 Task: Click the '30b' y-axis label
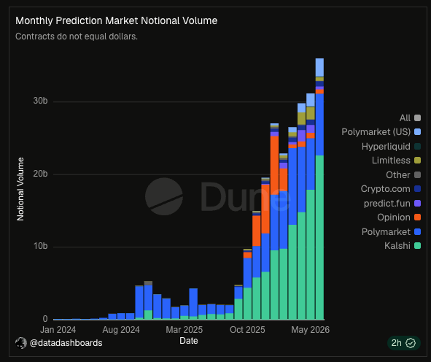tap(40, 101)
